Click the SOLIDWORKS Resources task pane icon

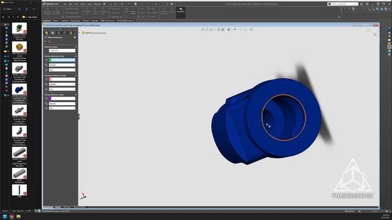point(390,32)
